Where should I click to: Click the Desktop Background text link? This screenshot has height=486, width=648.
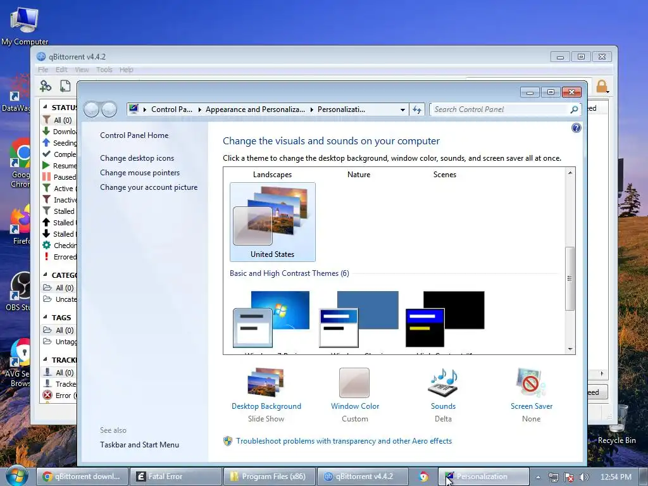pyautogui.click(x=266, y=406)
